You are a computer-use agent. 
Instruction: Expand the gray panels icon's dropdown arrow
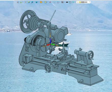64,2
